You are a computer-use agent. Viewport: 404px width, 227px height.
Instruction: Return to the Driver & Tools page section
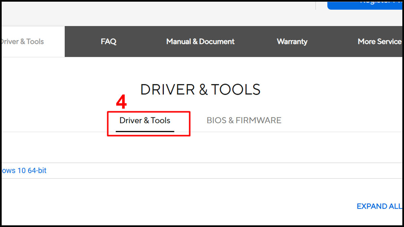point(22,41)
